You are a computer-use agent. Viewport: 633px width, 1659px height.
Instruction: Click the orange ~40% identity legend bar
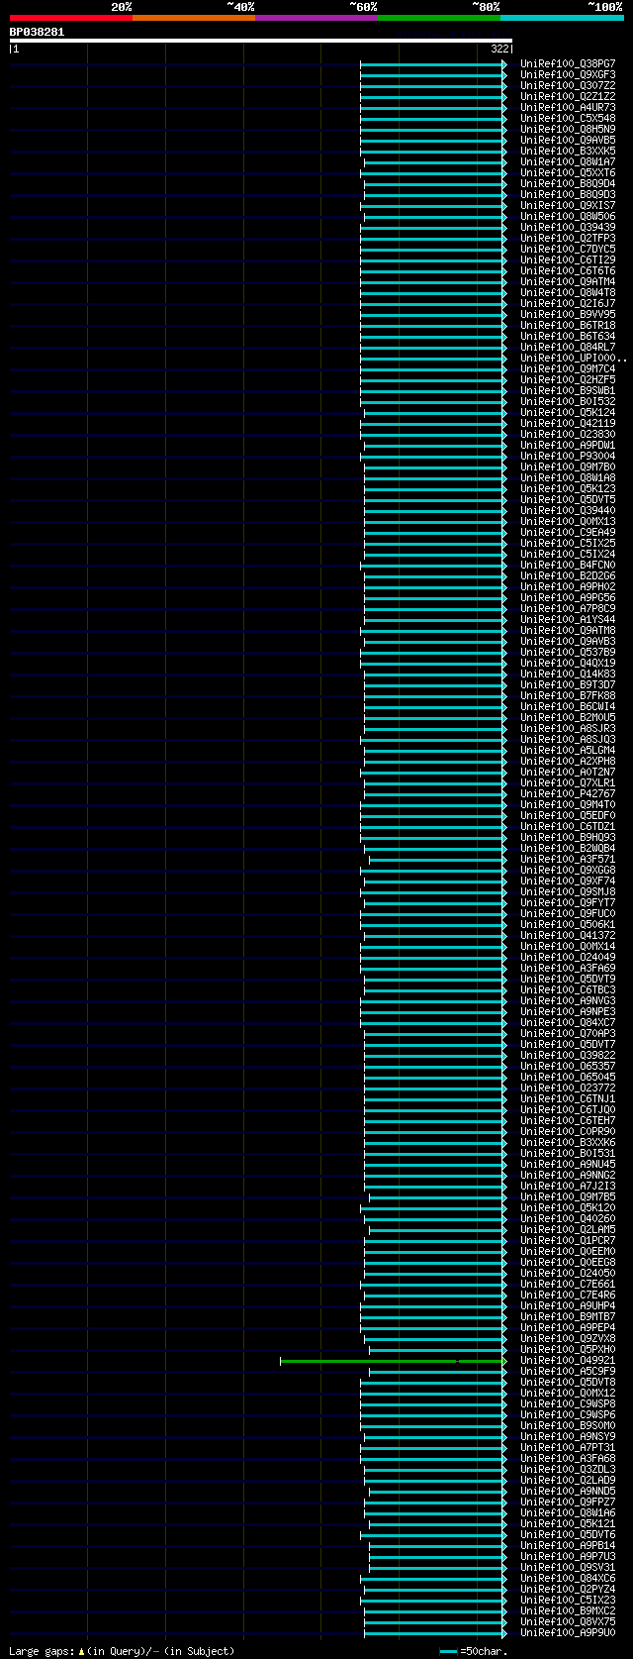(194, 18)
